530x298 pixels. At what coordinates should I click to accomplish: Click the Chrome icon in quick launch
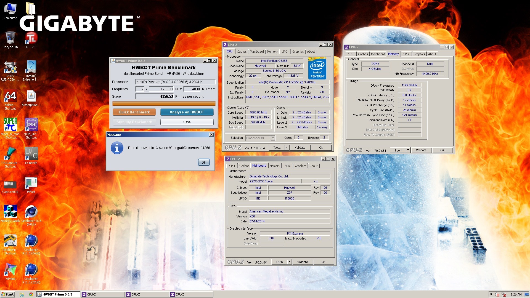(31, 294)
